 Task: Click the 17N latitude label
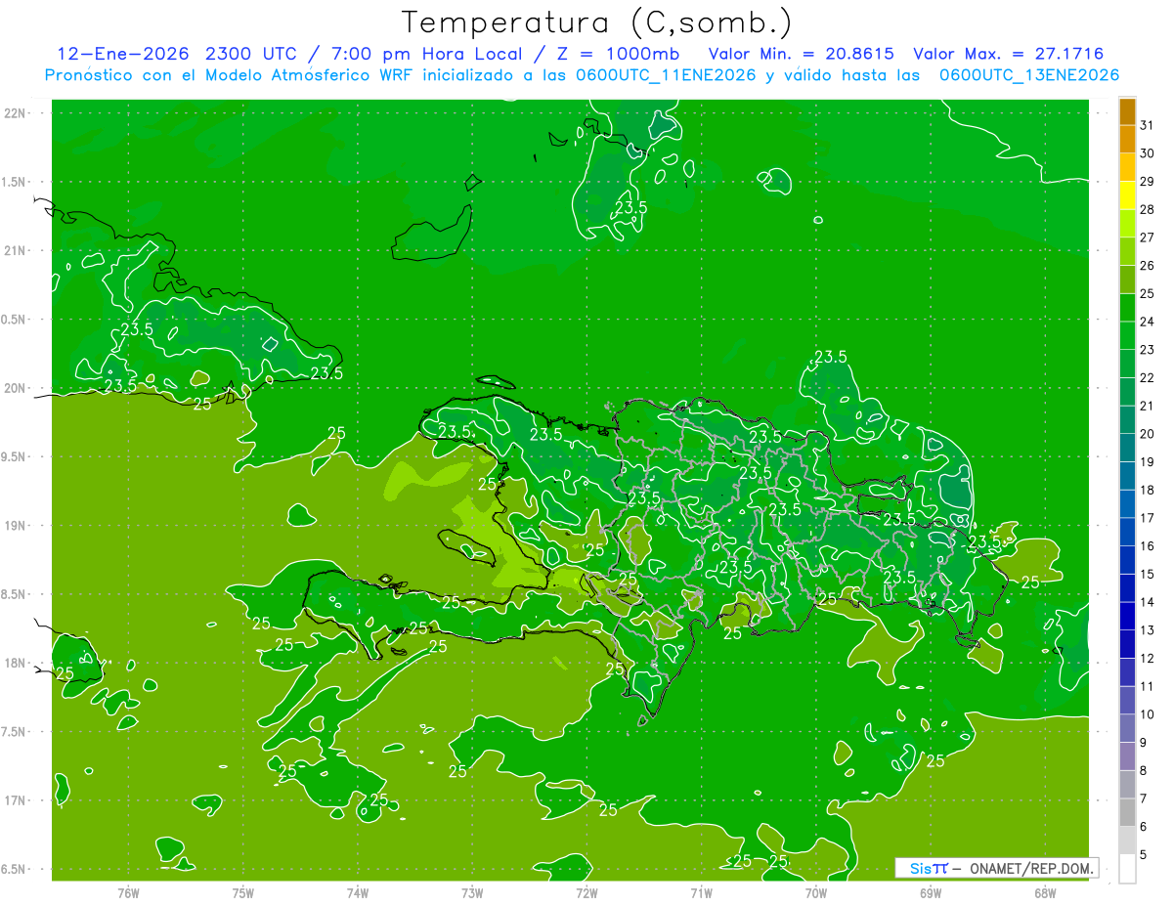pyautogui.click(x=16, y=800)
